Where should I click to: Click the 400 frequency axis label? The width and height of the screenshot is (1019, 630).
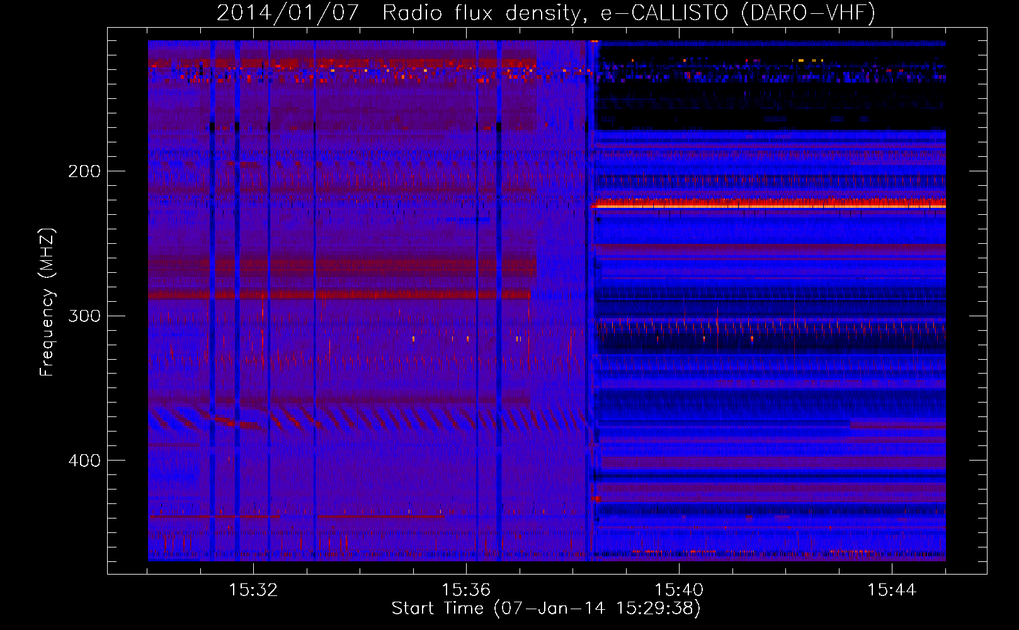click(84, 461)
